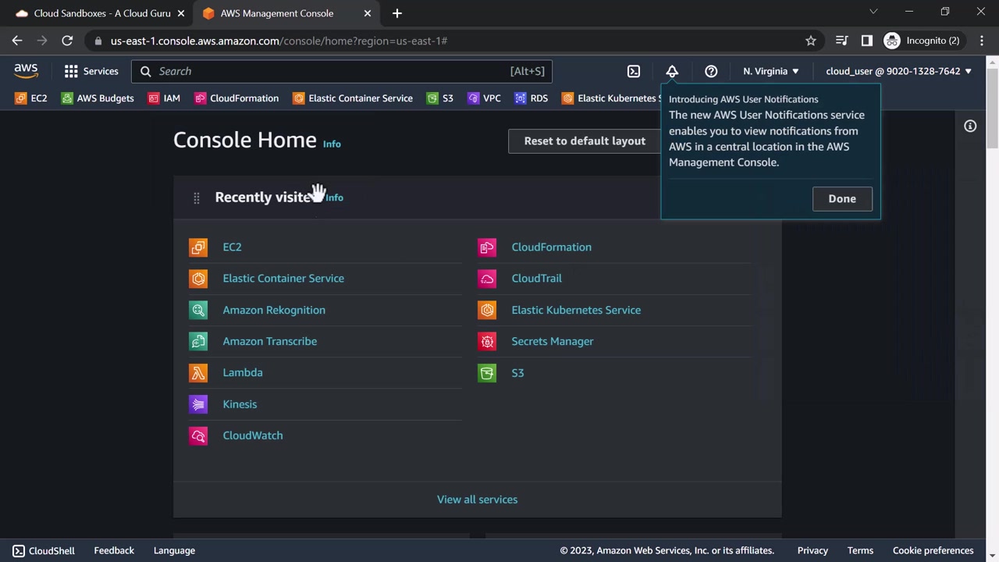This screenshot has width=999, height=562.
Task: Expand the cloud_user account menu
Action: point(899,71)
